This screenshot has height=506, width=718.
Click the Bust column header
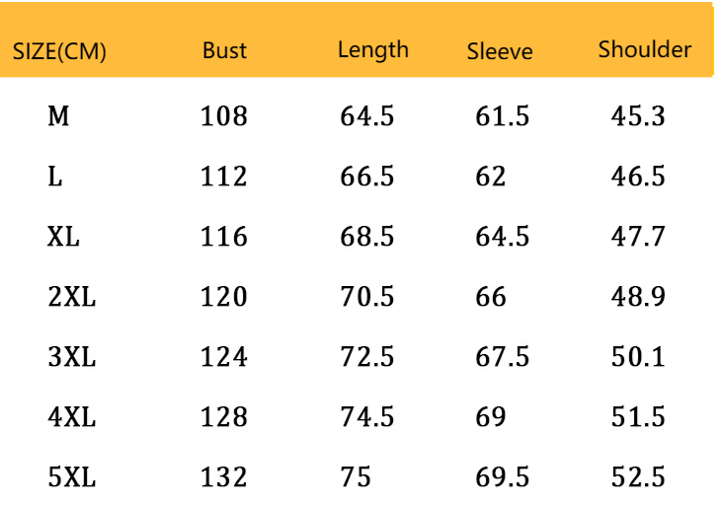pyautogui.click(x=224, y=51)
